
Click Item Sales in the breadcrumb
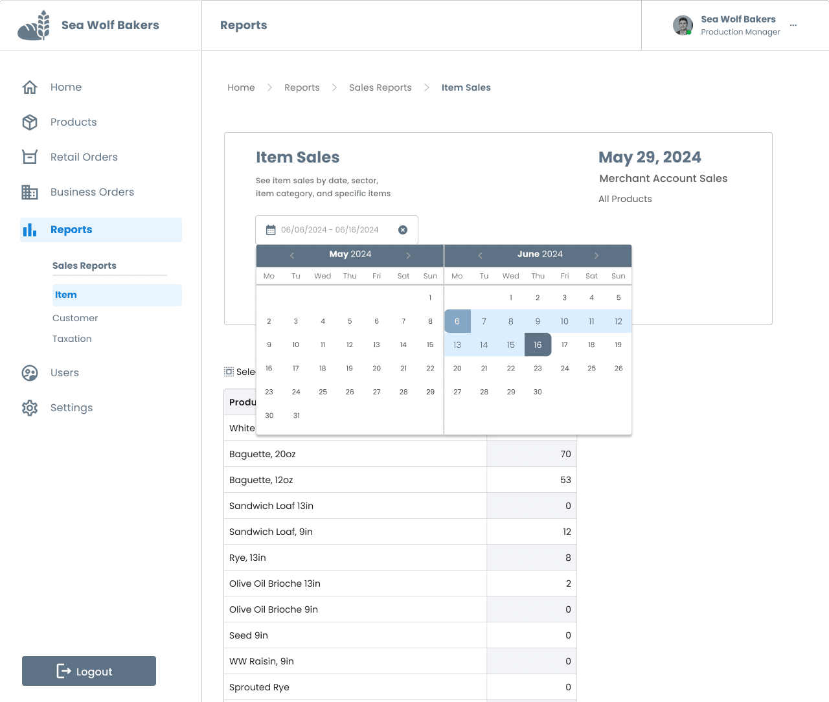466,88
